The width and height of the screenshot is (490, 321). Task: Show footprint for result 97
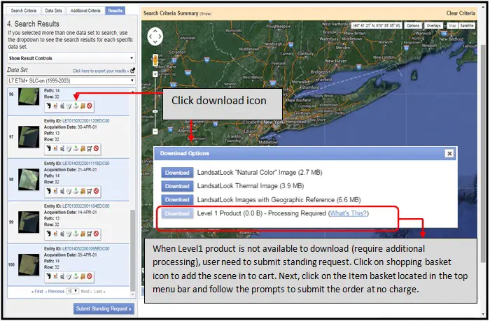(48, 149)
